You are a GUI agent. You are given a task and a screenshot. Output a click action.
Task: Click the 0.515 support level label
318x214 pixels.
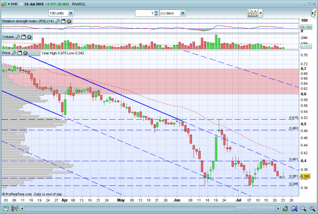point(293,117)
